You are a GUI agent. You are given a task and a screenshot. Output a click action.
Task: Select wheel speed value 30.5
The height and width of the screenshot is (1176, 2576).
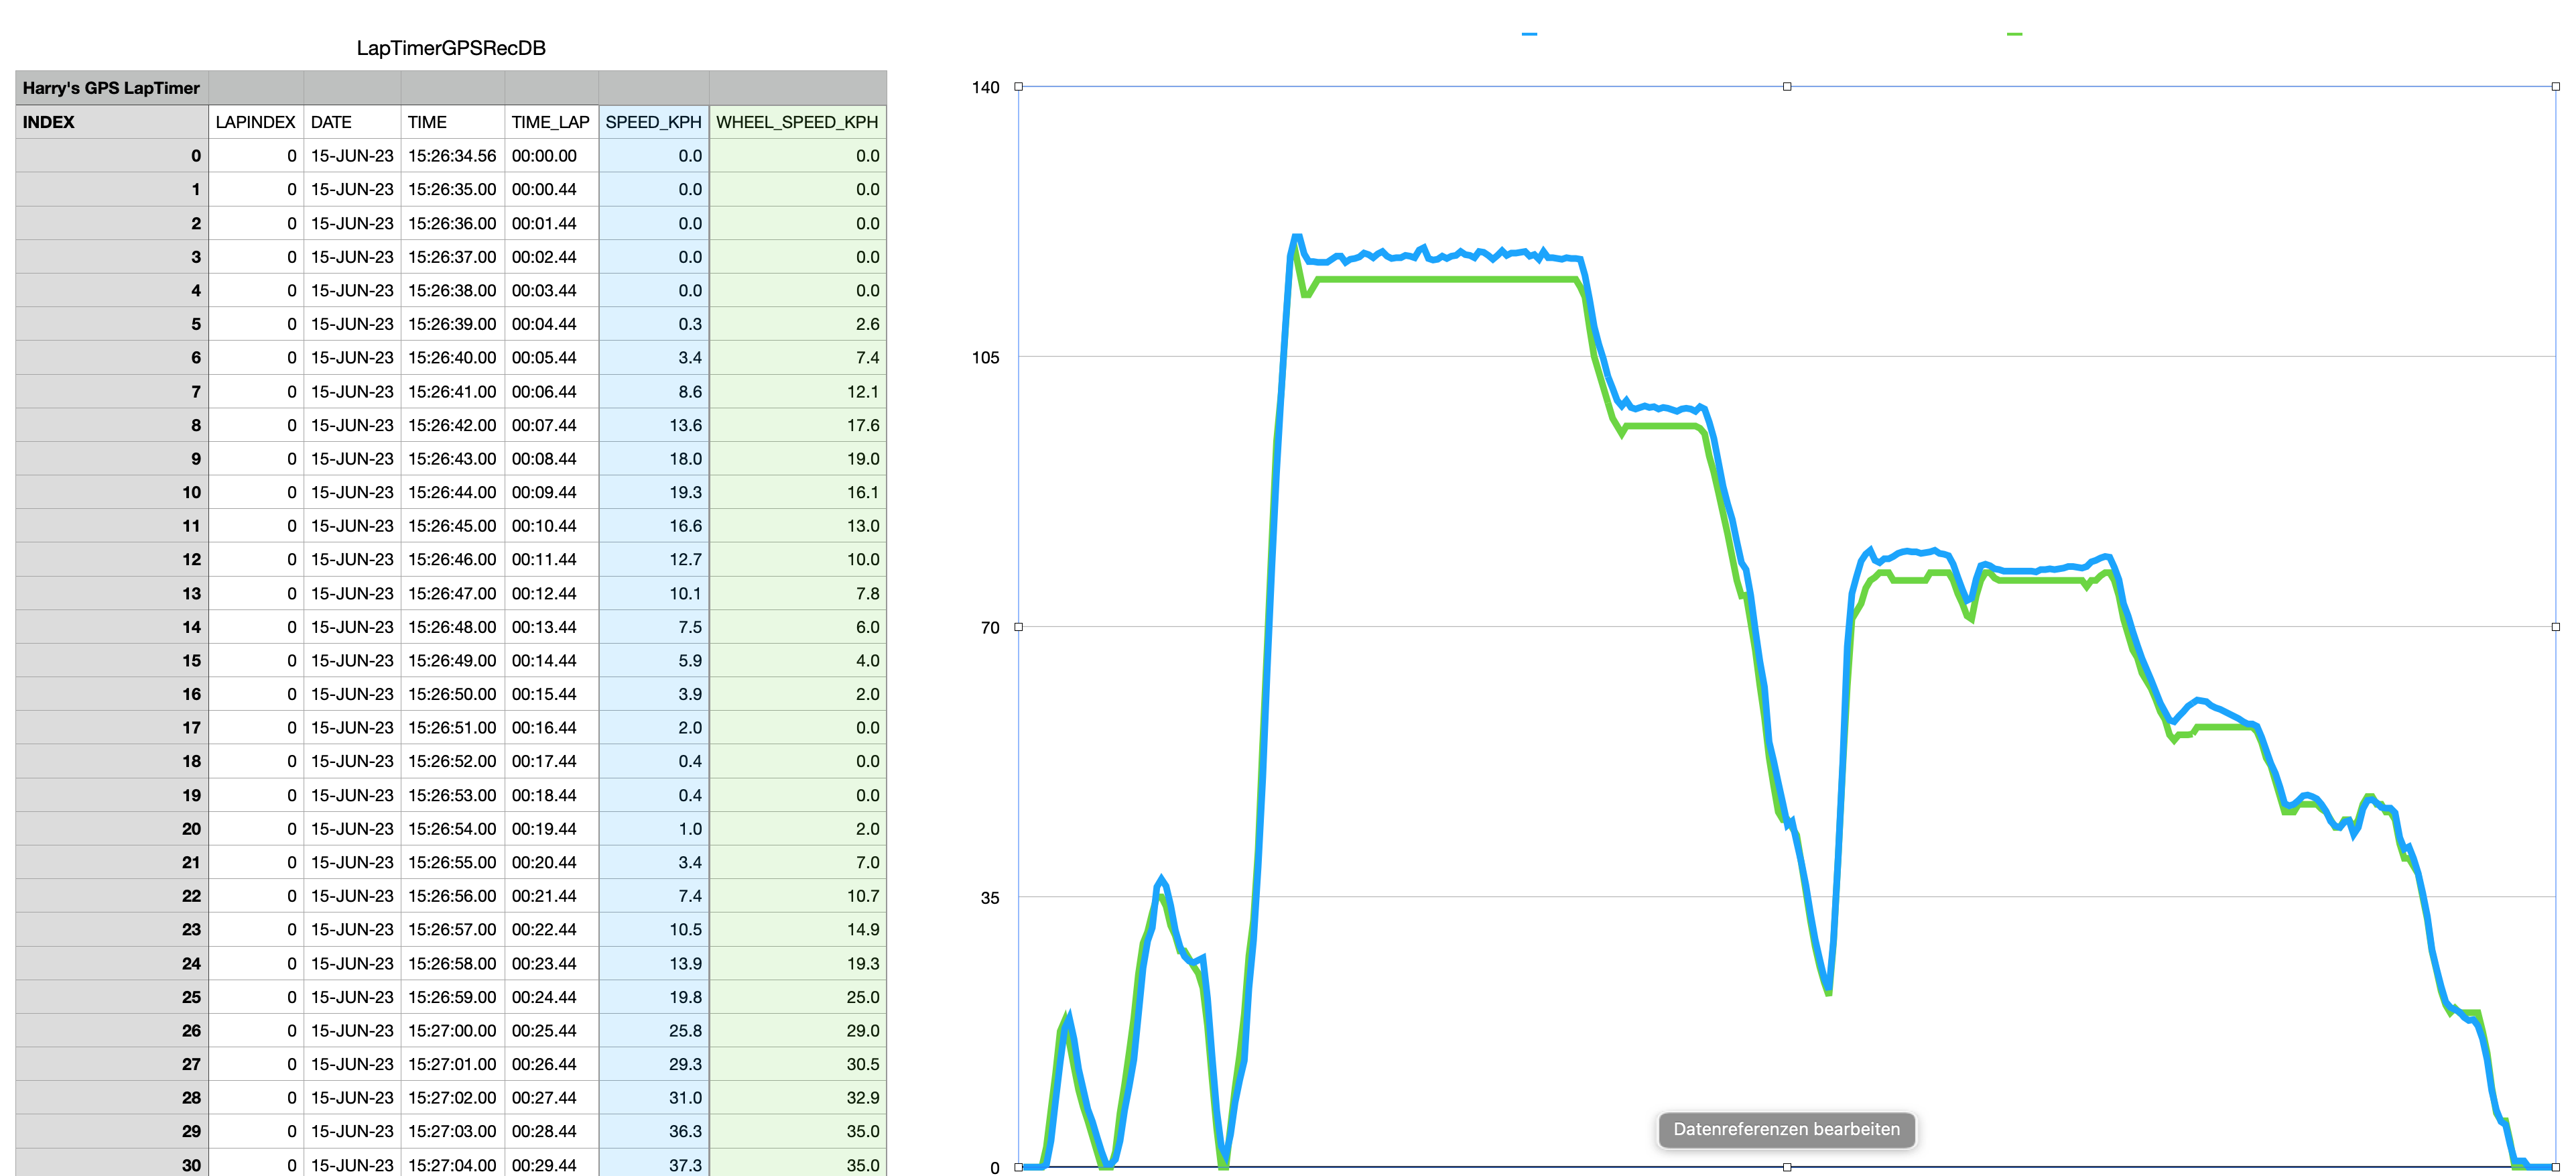[798, 1064]
